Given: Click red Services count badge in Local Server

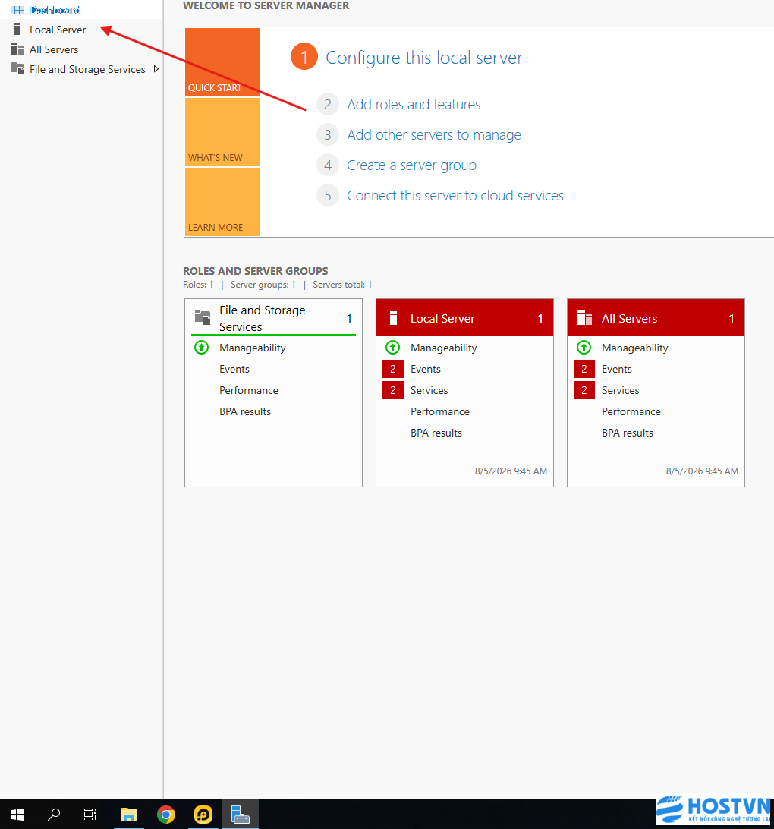Looking at the screenshot, I should (x=392, y=390).
